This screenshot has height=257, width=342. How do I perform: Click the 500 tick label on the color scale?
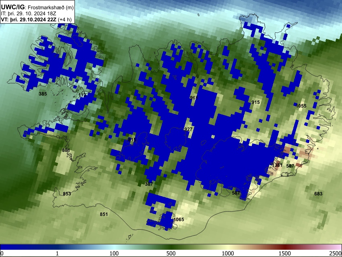[171, 253]
